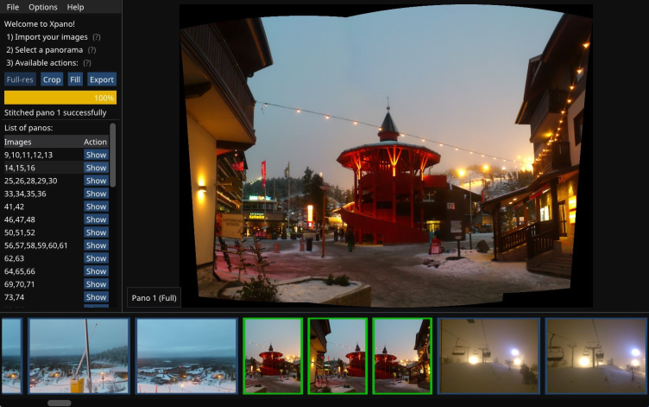Screen dimensions: 649x407
Task: Click the Fill button
Action: 75,79
